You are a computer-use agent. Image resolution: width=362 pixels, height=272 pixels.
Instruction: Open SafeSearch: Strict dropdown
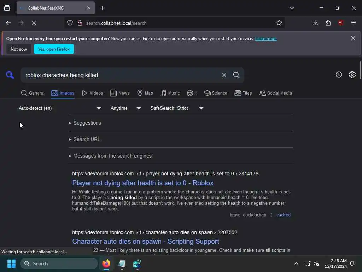coord(177,108)
